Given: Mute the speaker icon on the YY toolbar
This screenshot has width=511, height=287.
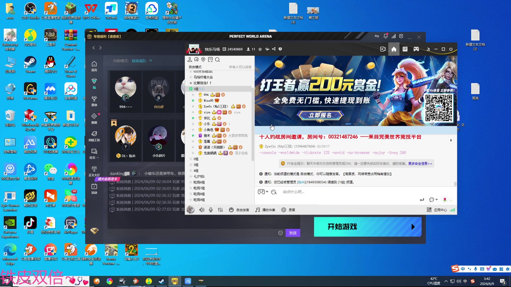Looking at the screenshot, I should (202, 210).
